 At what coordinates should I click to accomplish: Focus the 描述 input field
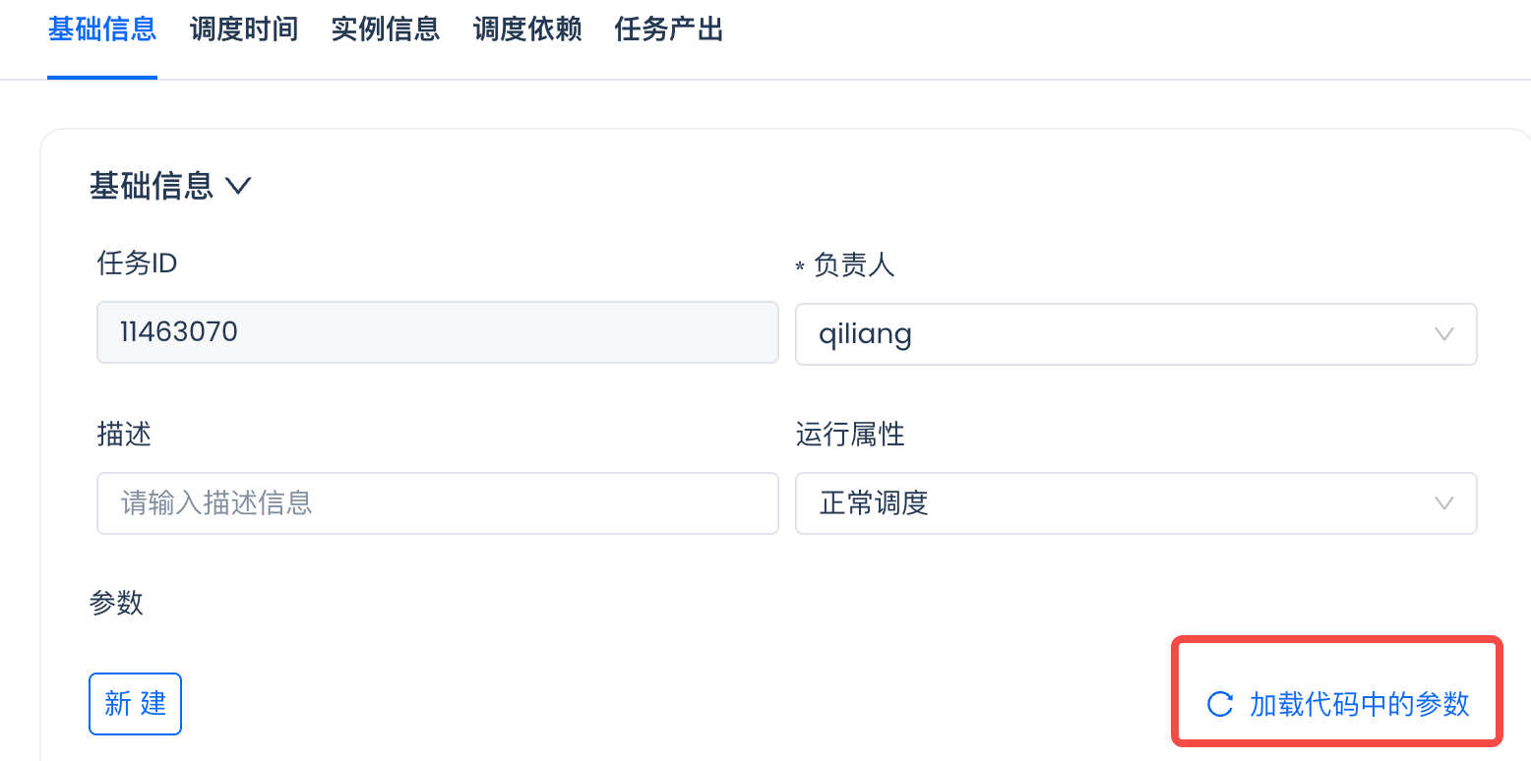437,503
